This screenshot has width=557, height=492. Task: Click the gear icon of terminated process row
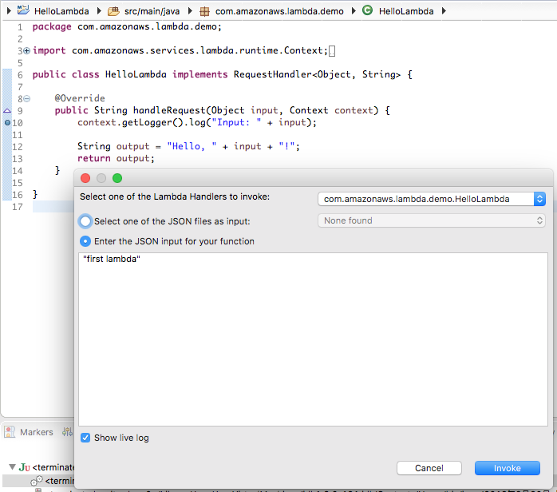tap(36, 481)
